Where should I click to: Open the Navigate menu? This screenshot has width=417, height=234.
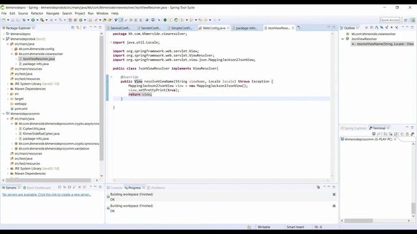(53, 13)
